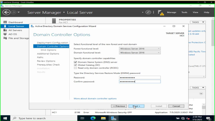Open the Domain functional level dropdown

point(140,53)
